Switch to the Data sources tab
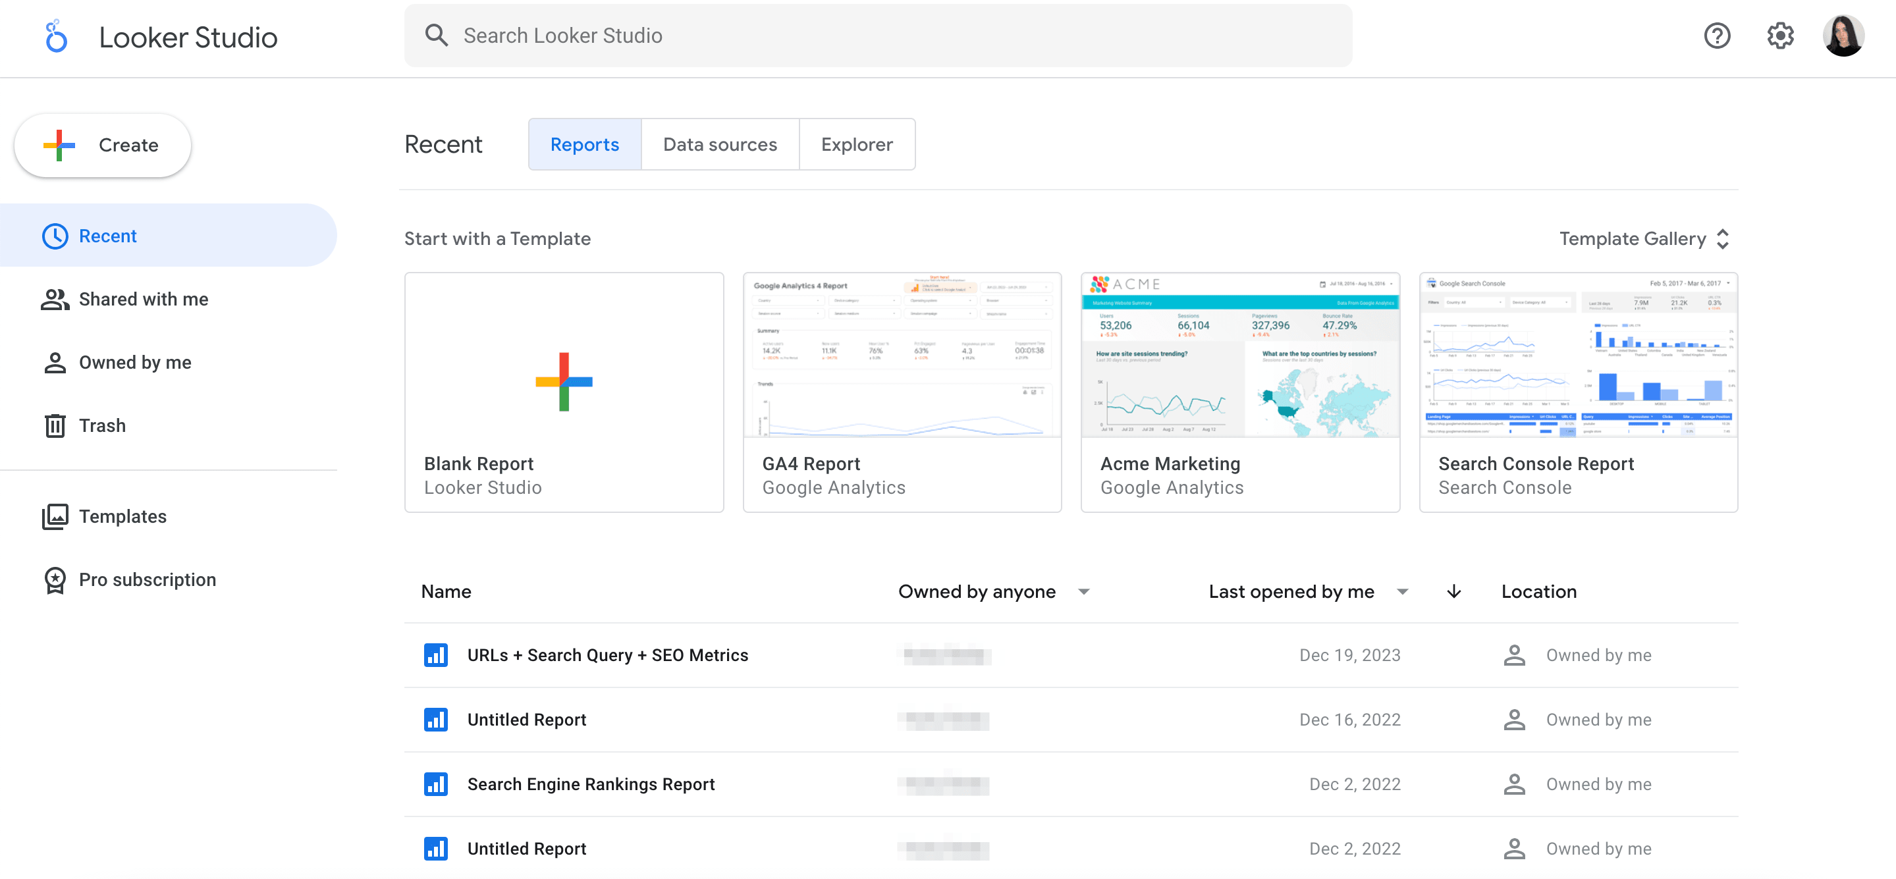The height and width of the screenshot is (879, 1896). pos(720,144)
